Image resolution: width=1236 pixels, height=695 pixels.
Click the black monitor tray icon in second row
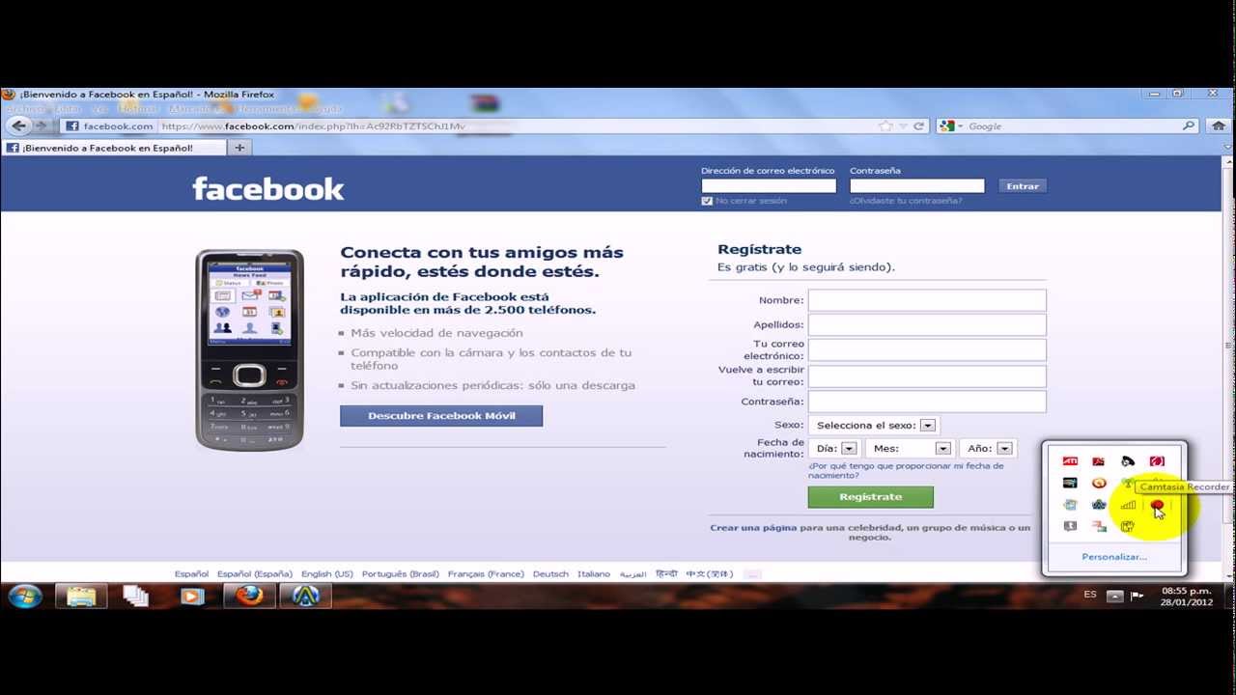tap(1070, 483)
